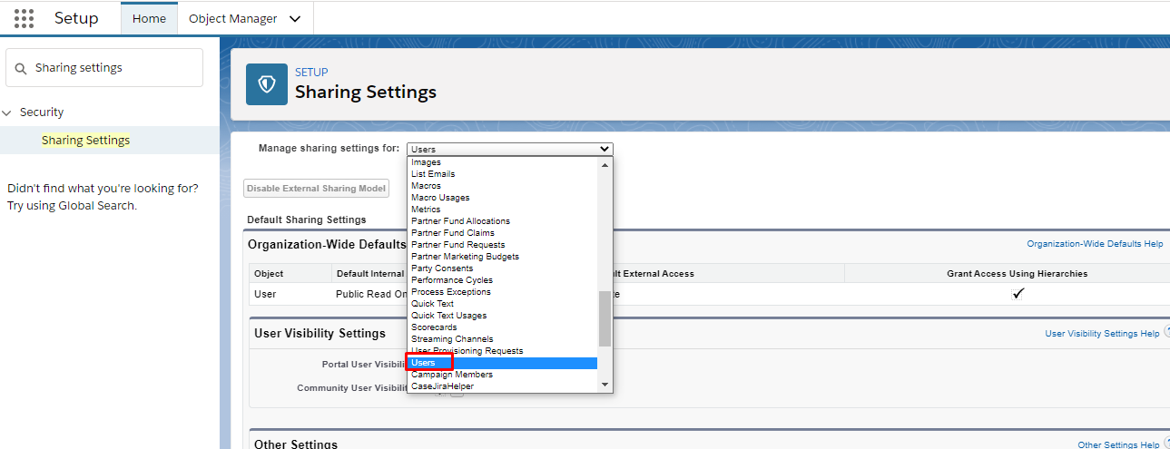Open User Visibility Settings help icon

tap(1168, 333)
